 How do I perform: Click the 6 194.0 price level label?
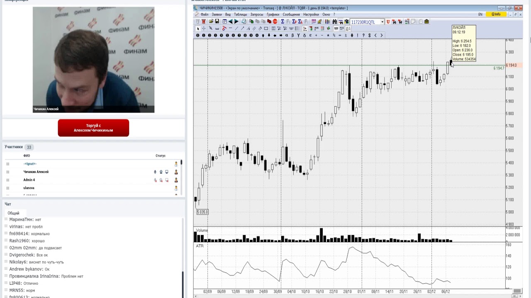pyautogui.click(x=511, y=65)
